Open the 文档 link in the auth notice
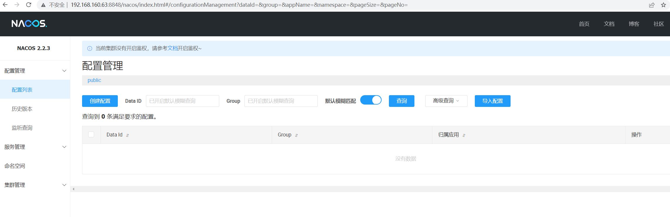 click(x=173, y=48)
